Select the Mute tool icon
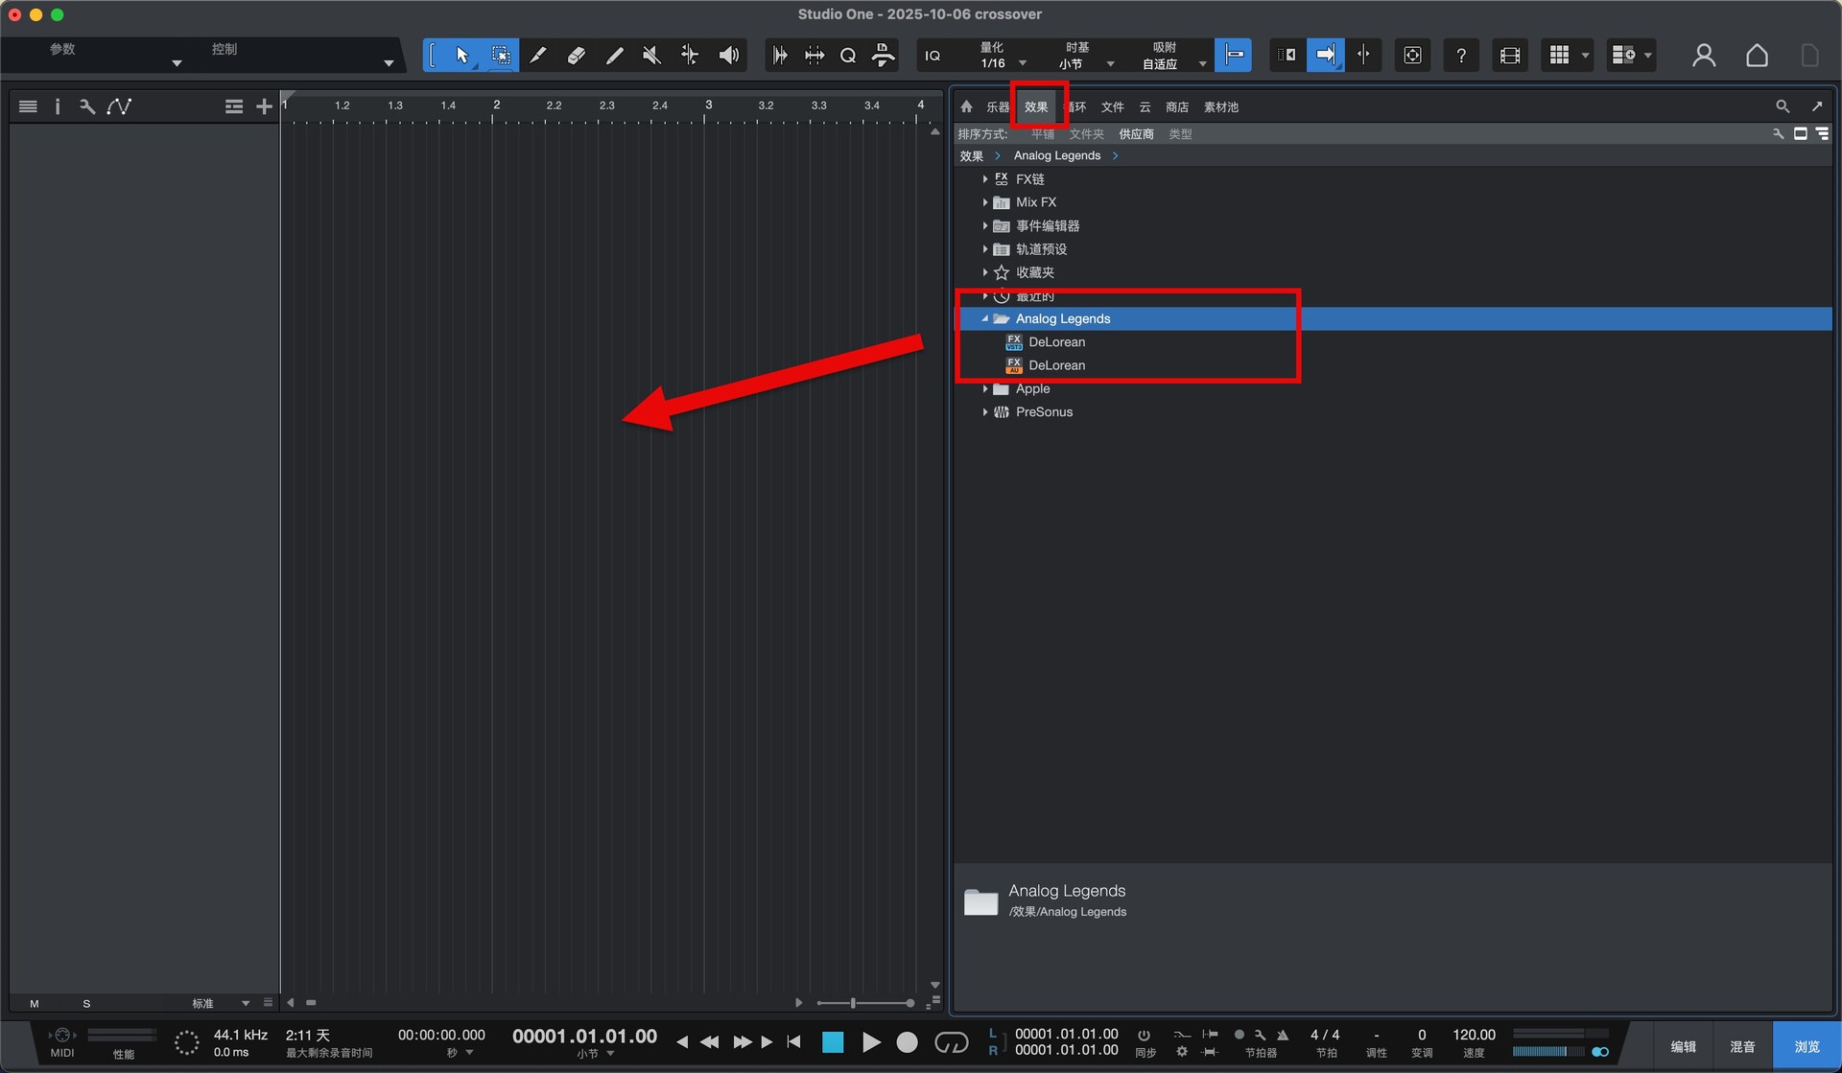This screenshot has width=1842, height=1073. coord(651,56)
